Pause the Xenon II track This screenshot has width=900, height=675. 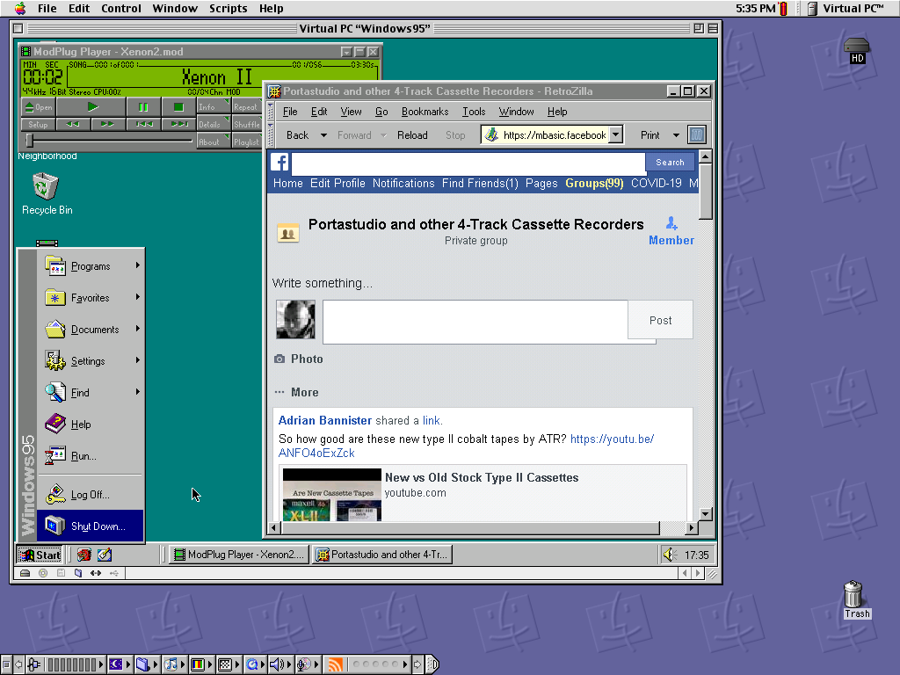[x=143, y=106]
